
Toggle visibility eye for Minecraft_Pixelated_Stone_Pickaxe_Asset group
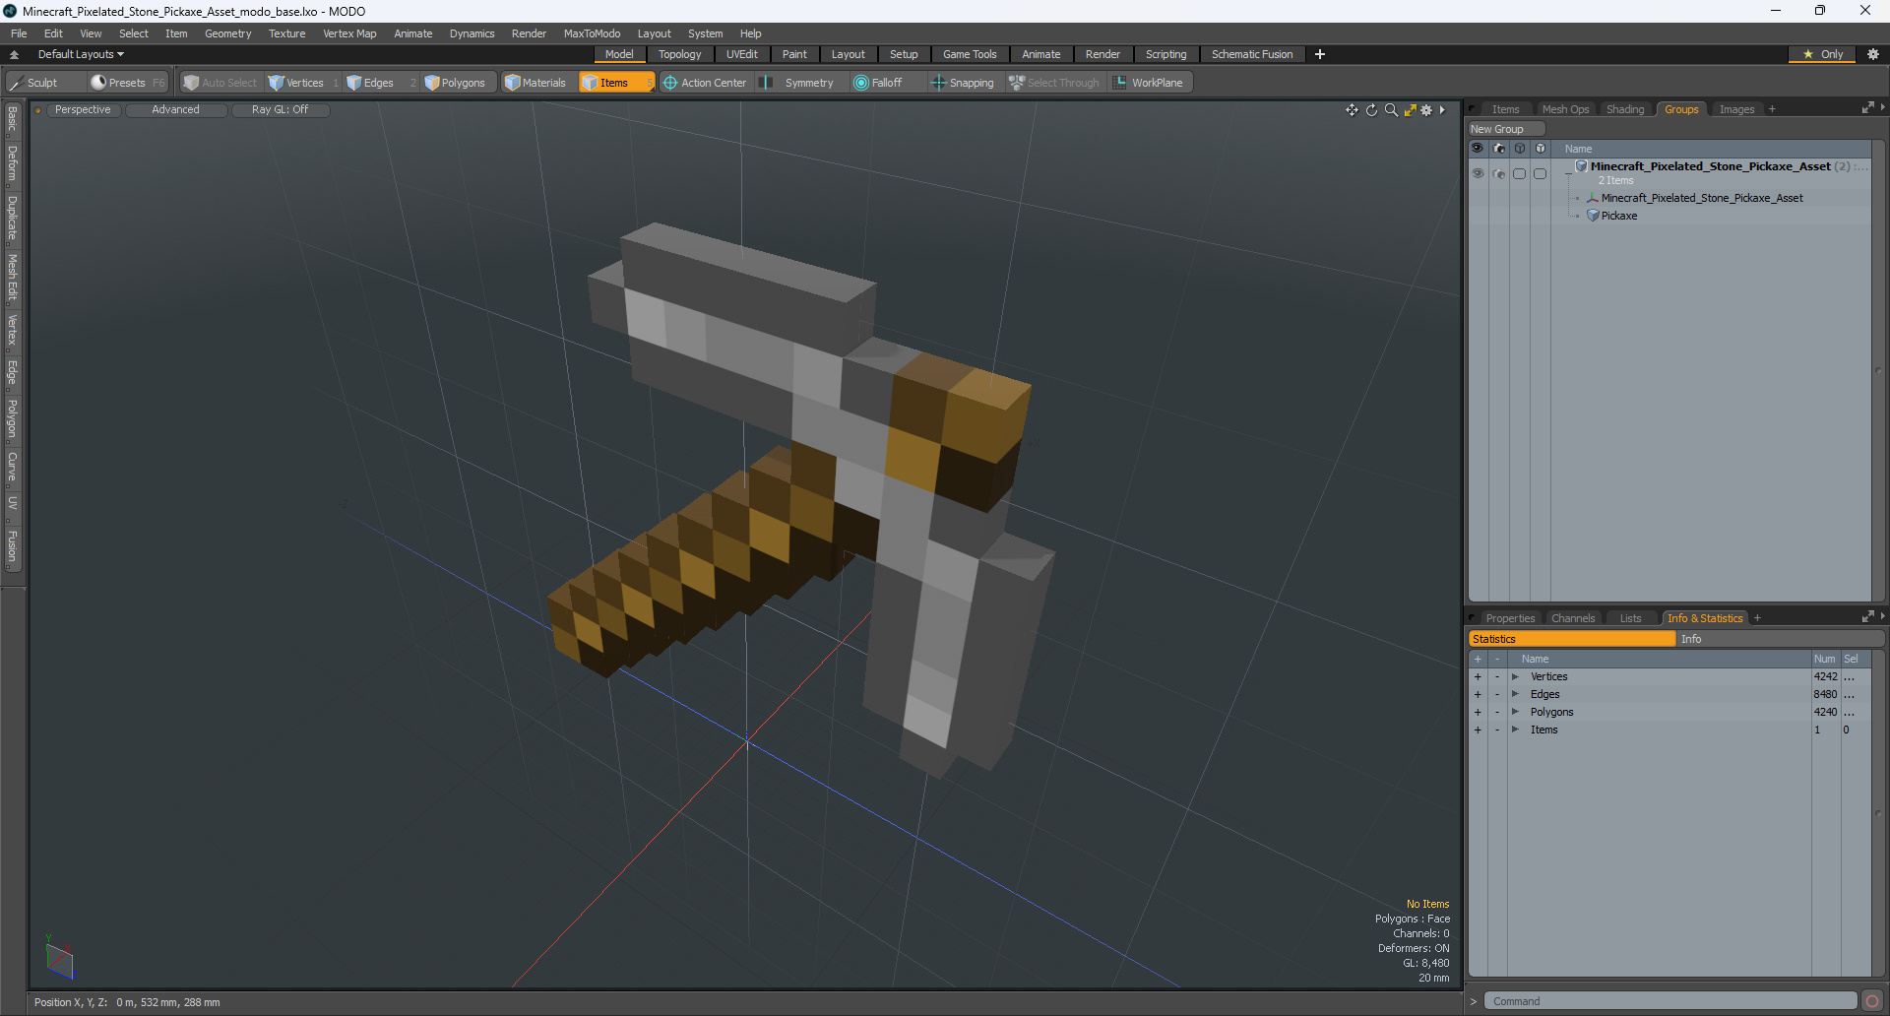pos(1478,173)
